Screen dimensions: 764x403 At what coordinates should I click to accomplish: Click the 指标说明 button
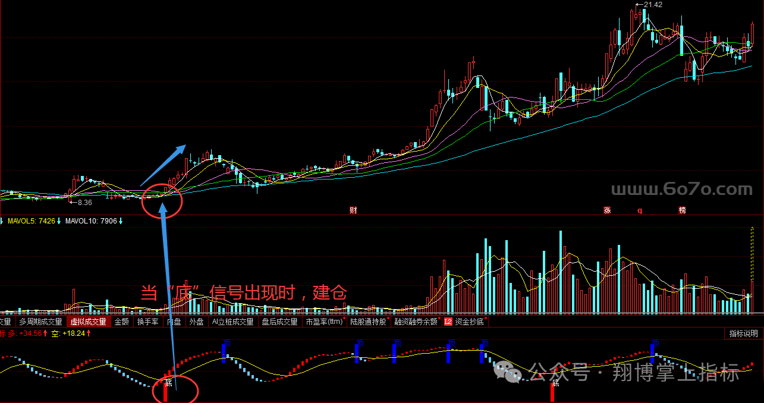[744, 333]
